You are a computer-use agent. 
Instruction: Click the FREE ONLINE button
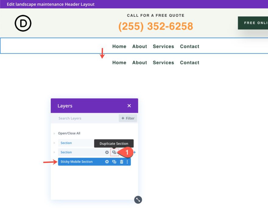pos(255,22)
